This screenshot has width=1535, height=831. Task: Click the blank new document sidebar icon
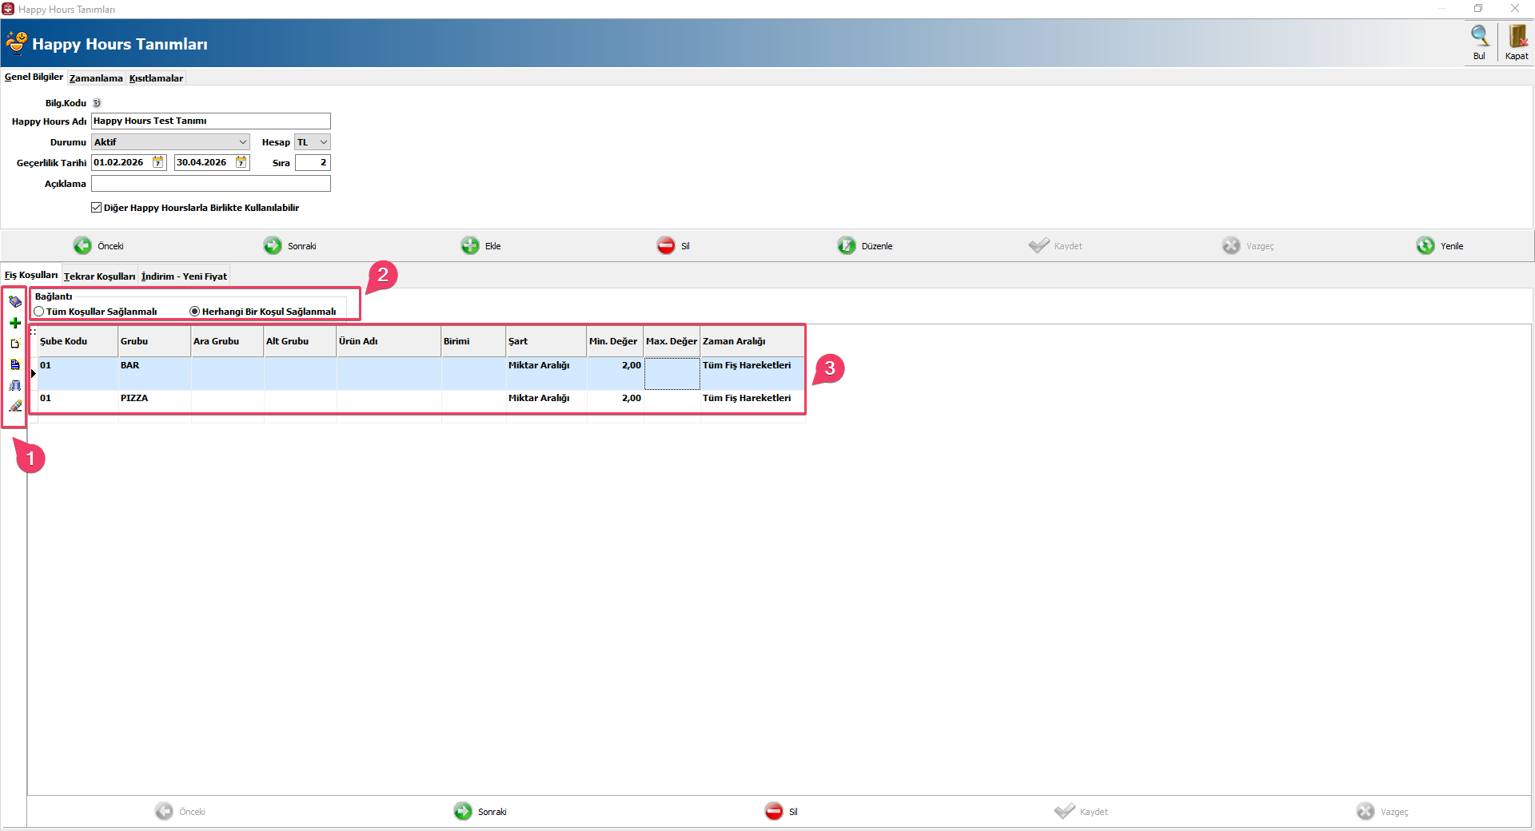point(14,344)
